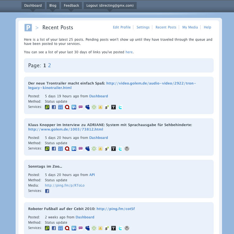Viewport: 234px width, 234px height.
Task: Go to page 2 of posts
Action: 49,66
